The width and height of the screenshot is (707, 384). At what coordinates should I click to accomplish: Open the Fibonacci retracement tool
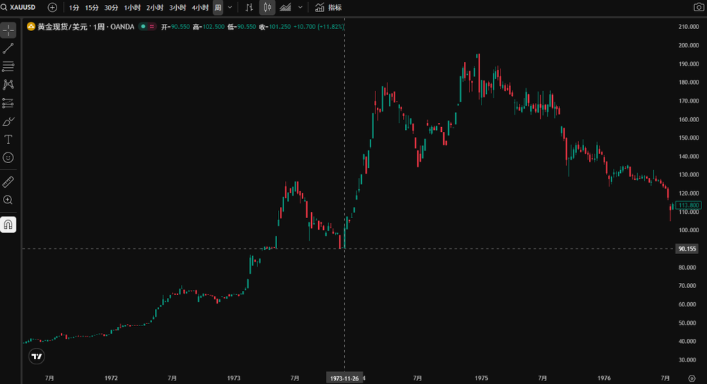[8, 66]
